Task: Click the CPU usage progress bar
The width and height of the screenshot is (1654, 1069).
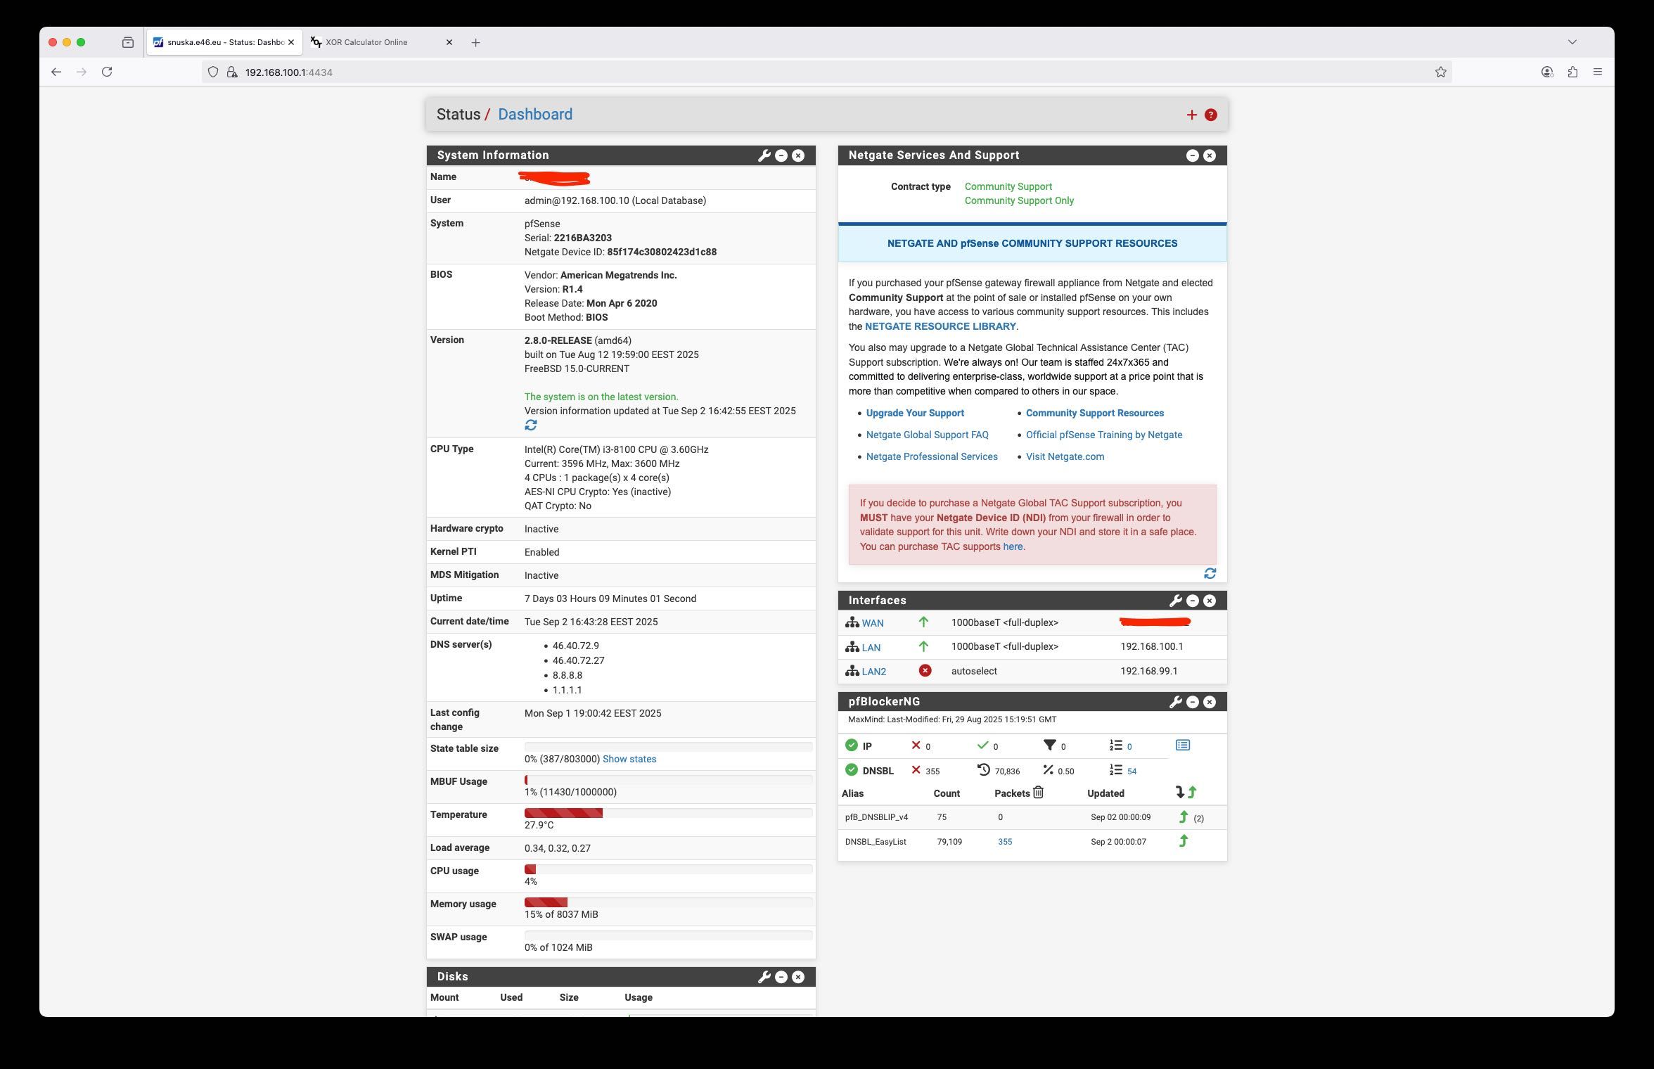Action: coord(669,869)
